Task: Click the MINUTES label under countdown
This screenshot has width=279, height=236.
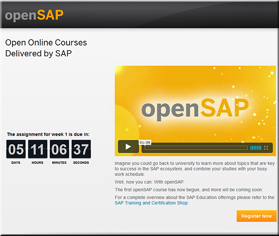Action: coord(59,163)
